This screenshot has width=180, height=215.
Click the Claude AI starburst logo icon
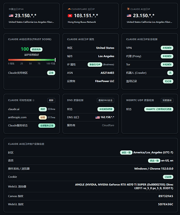tap(128, 9)
